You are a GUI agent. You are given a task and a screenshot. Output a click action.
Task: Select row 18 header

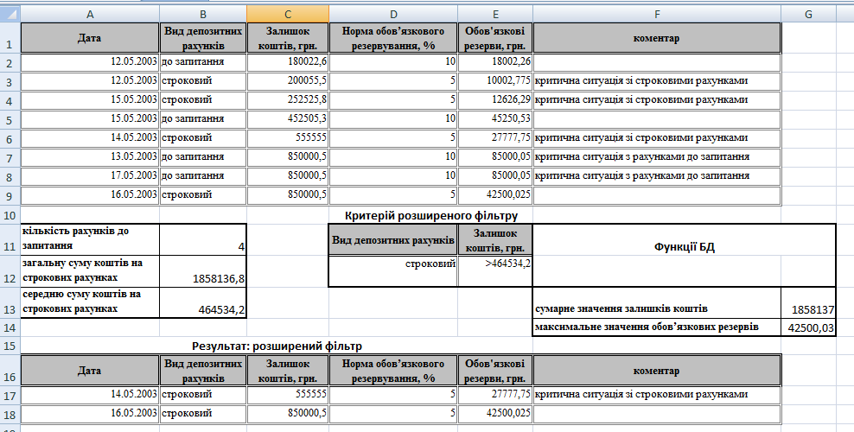[10, 414]
